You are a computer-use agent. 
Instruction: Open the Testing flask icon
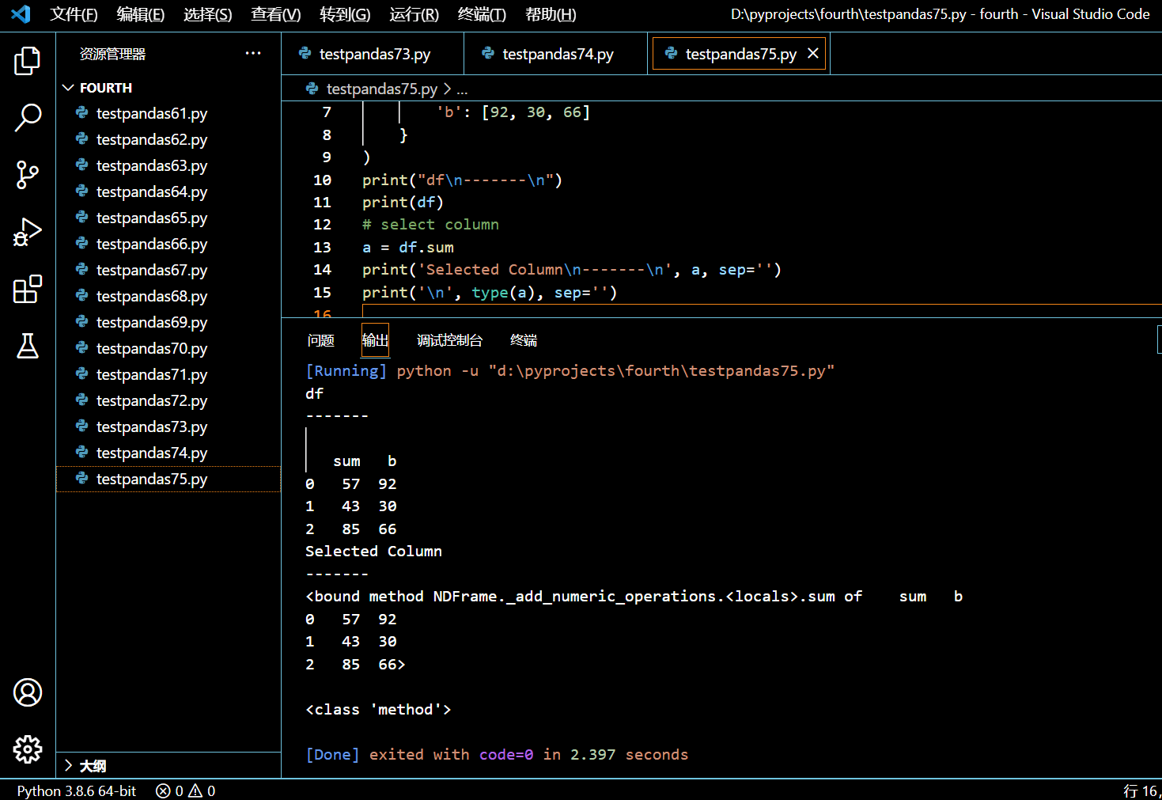28,346
